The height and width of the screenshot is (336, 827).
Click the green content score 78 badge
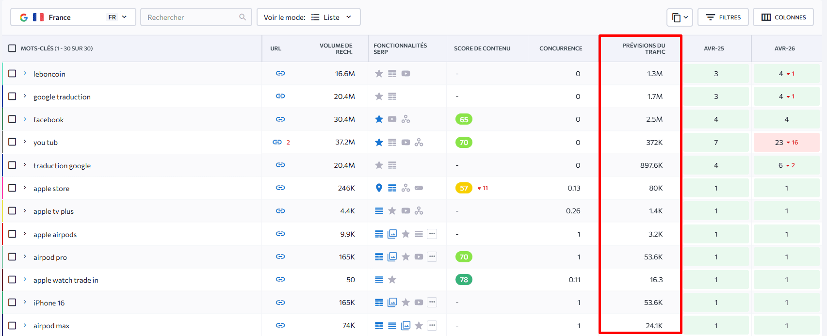coord(464,280)
